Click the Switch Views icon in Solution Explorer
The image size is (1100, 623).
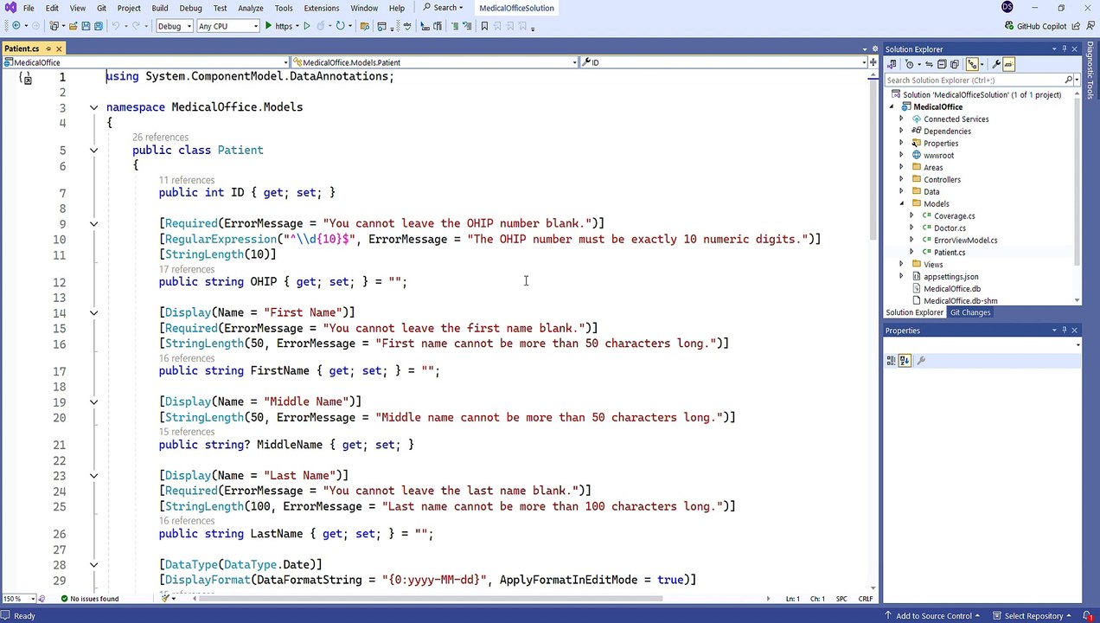tap(892, 64)
